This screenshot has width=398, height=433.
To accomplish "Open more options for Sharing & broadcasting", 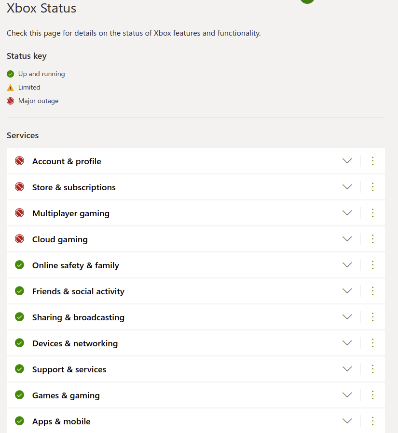I will (373, 317).
